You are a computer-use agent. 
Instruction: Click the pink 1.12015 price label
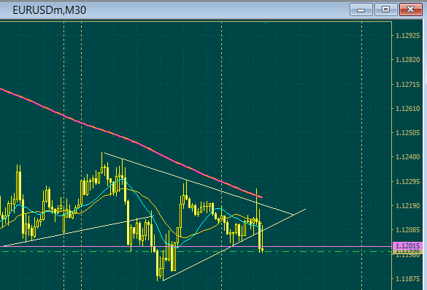tap(407, 246)
